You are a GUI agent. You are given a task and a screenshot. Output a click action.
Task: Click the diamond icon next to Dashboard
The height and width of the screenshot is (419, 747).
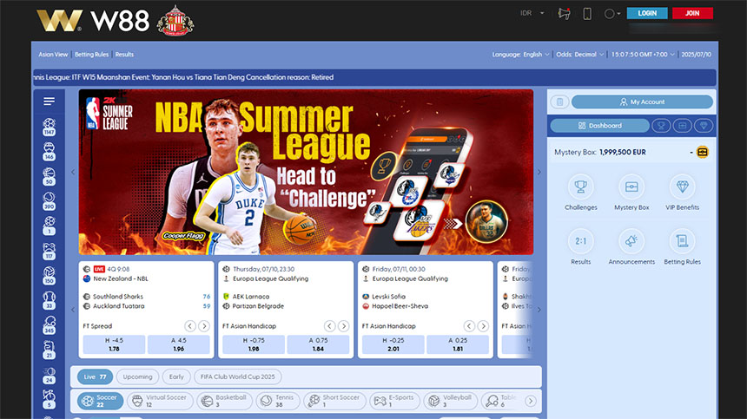[x=704, y=126]
